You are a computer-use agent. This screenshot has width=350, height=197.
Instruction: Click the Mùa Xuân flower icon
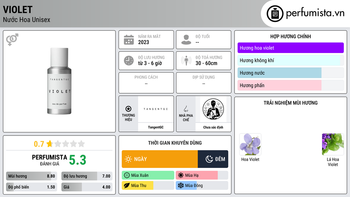(127, 175)
